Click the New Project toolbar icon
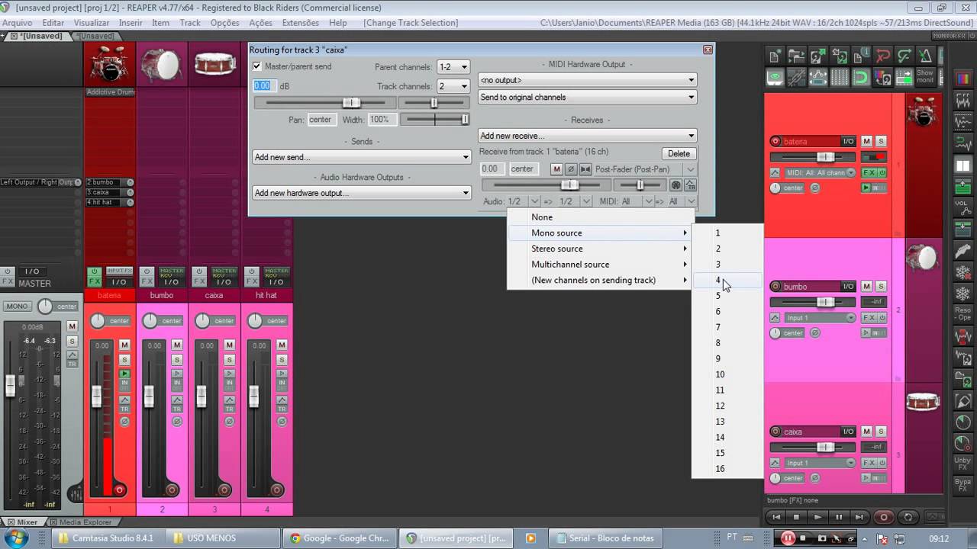The width and height of the screenshot is (977, 549). (775, 56)
